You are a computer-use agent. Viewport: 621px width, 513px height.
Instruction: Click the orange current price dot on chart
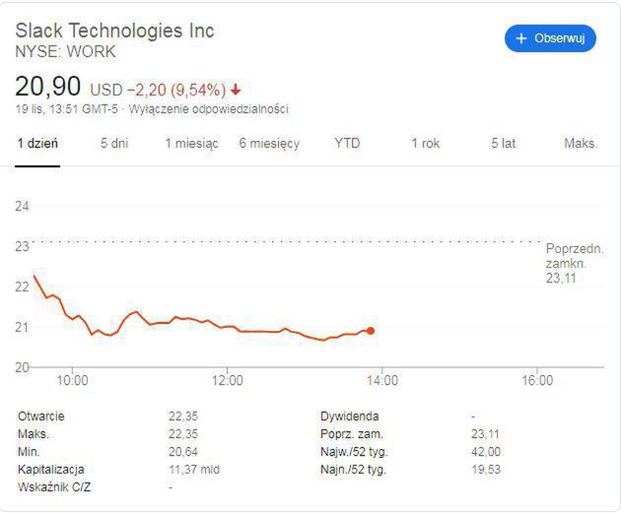371,331
